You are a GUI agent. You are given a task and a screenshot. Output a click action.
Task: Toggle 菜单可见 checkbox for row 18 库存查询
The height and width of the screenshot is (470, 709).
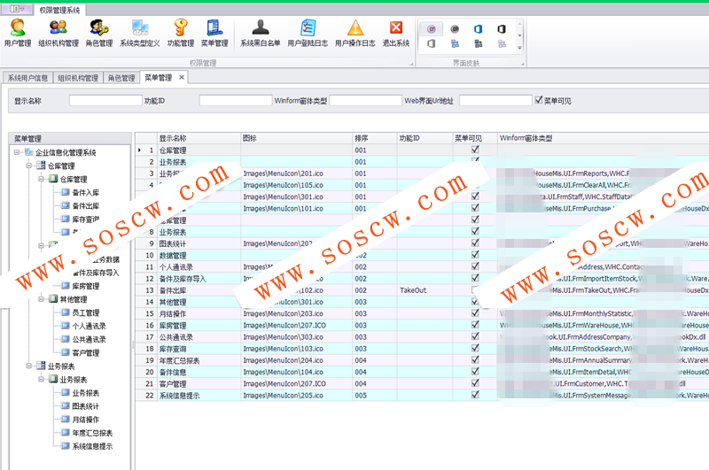click(x=475, y=348)
